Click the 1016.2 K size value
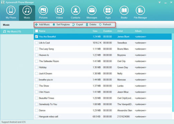 coord(97,43)
